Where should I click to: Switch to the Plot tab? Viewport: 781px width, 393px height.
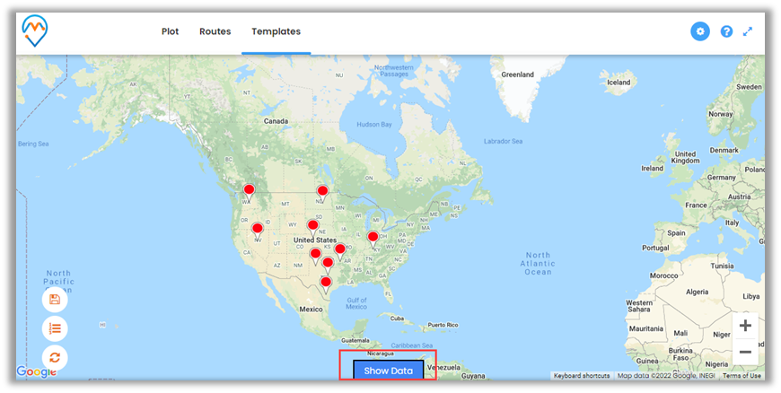pos(170,31)
